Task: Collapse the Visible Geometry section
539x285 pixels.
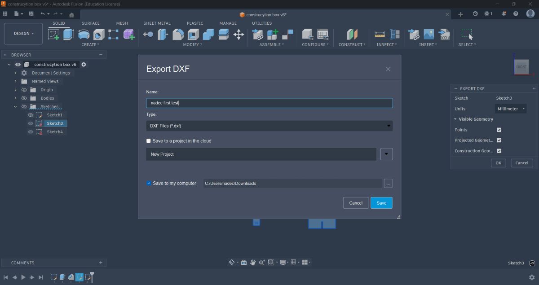Action: coord(455,119)
